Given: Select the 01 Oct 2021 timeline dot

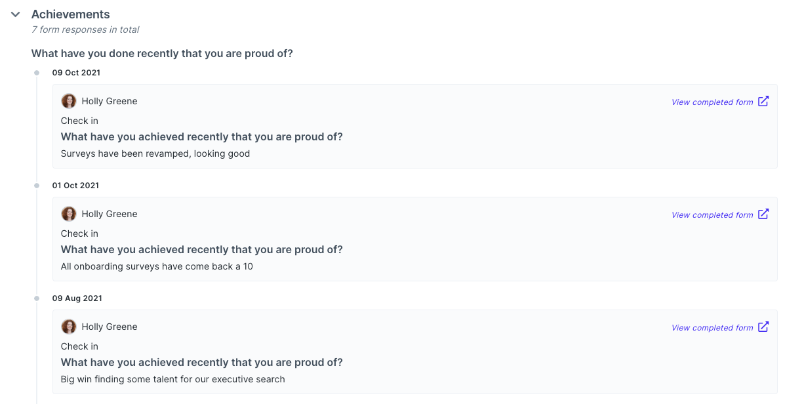Looking at the screenshot, I should point(37,186).
